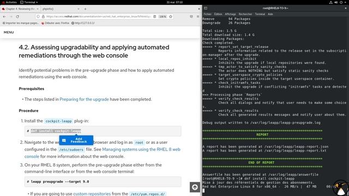
Task: Open Édition menu in terminal
Action: (218, 14)
